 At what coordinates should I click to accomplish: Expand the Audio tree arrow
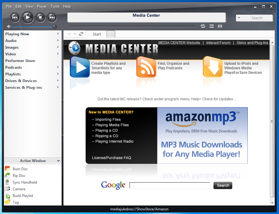point(58,40)
